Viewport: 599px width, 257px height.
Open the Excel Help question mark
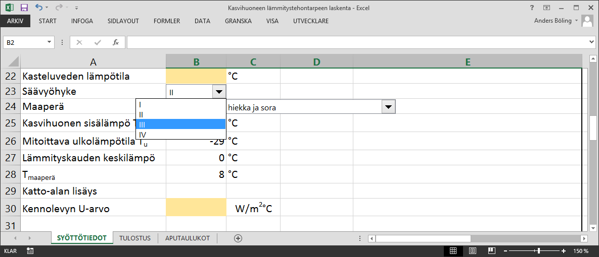point(532,7)
